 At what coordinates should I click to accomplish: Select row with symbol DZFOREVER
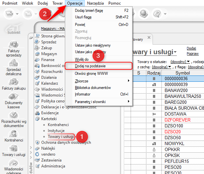164,120
